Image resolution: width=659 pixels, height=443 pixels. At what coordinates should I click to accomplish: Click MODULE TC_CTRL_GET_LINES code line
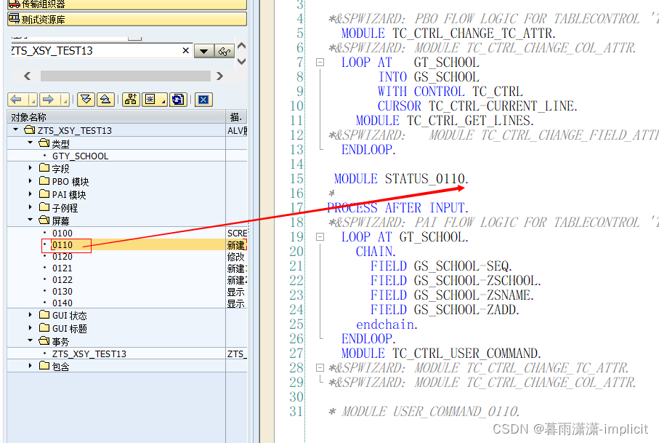[x=445, y=121]
